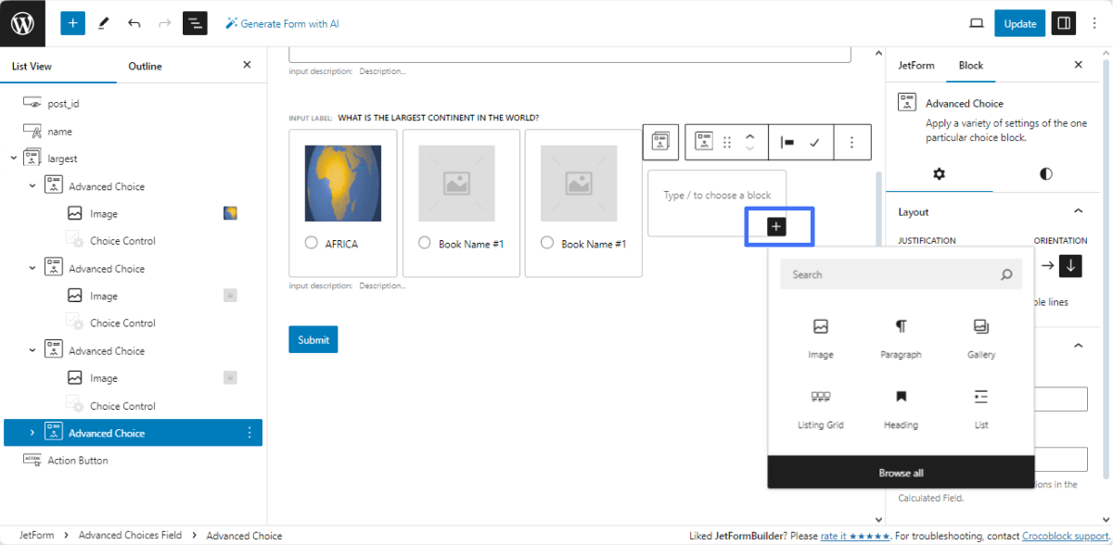The height and width of the screenshot is (545, 1113).
Task: Close the List View panel
Action: pyautogui.click(x=247, y=65)
